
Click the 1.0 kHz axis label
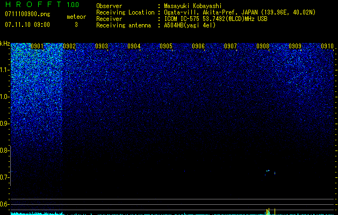pos(5,97)
